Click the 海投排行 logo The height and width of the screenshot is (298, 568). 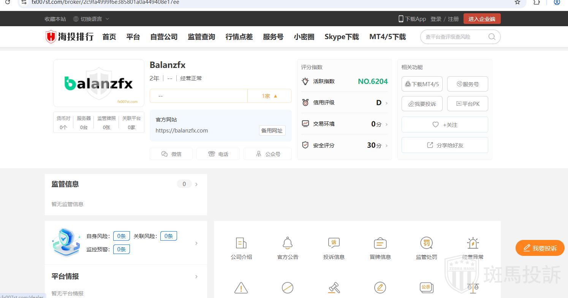[x=70, y=37]
